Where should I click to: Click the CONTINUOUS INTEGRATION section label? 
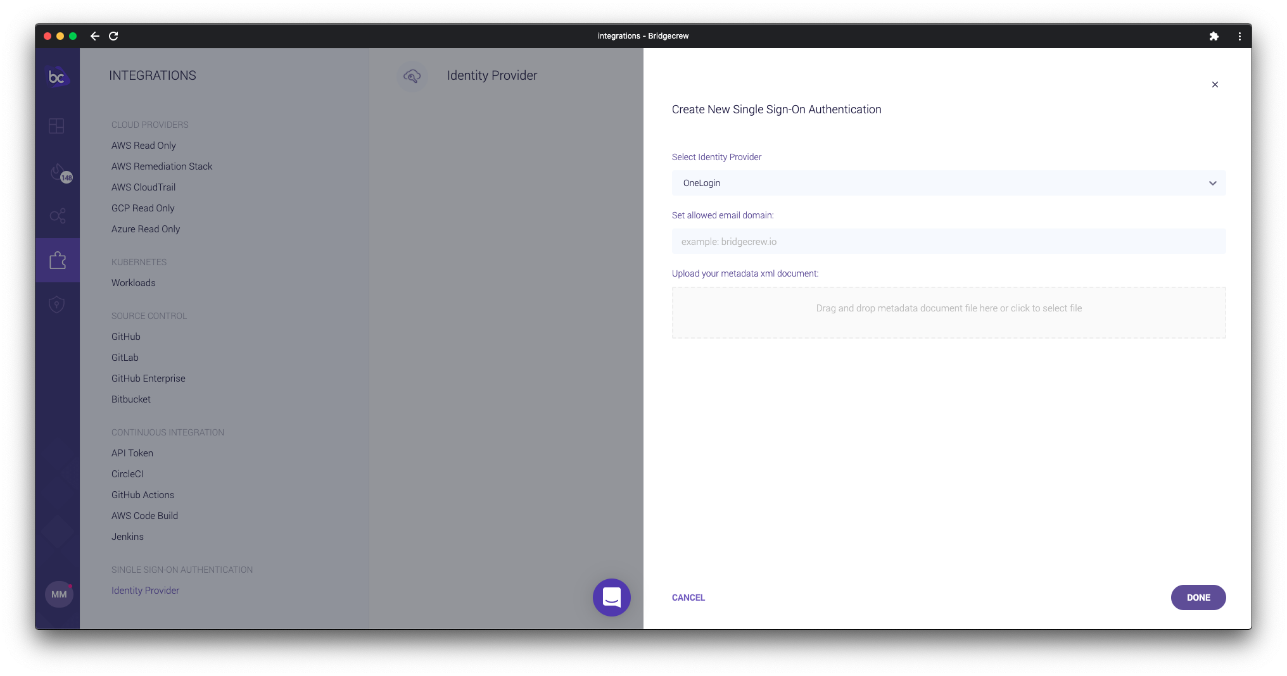pyautogui.click(x=168, y=432)
